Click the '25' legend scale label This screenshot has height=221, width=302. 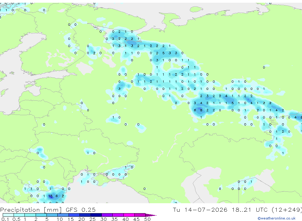(x=92, y=219)
